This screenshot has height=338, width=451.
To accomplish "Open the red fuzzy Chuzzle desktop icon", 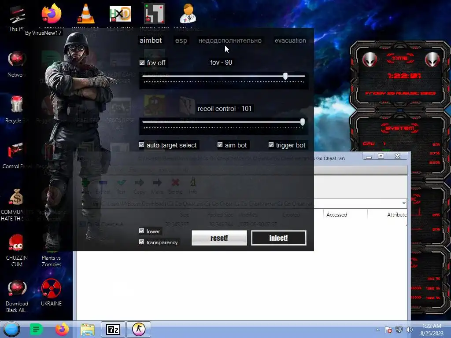I will (16, 243).
